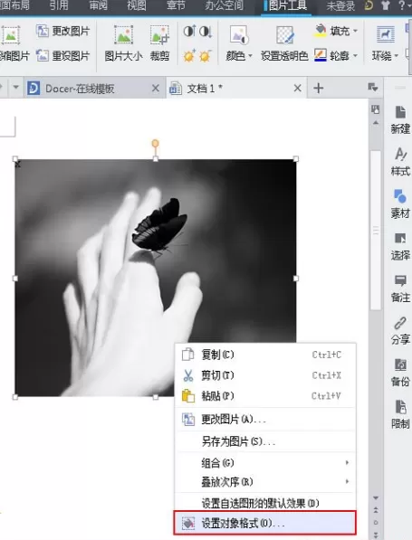Click the browse object circle button
This screenshot has width=412, height=540.
pyautogui.click(x=376, y=523)
